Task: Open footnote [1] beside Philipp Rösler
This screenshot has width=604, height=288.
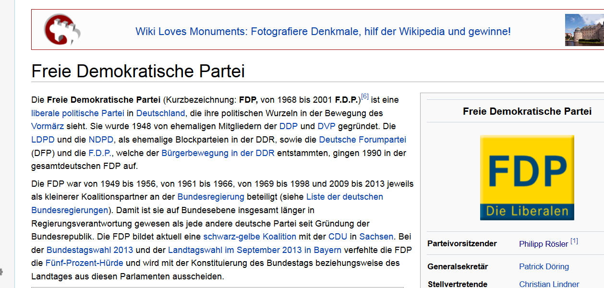Action: [x=574, y=241]
